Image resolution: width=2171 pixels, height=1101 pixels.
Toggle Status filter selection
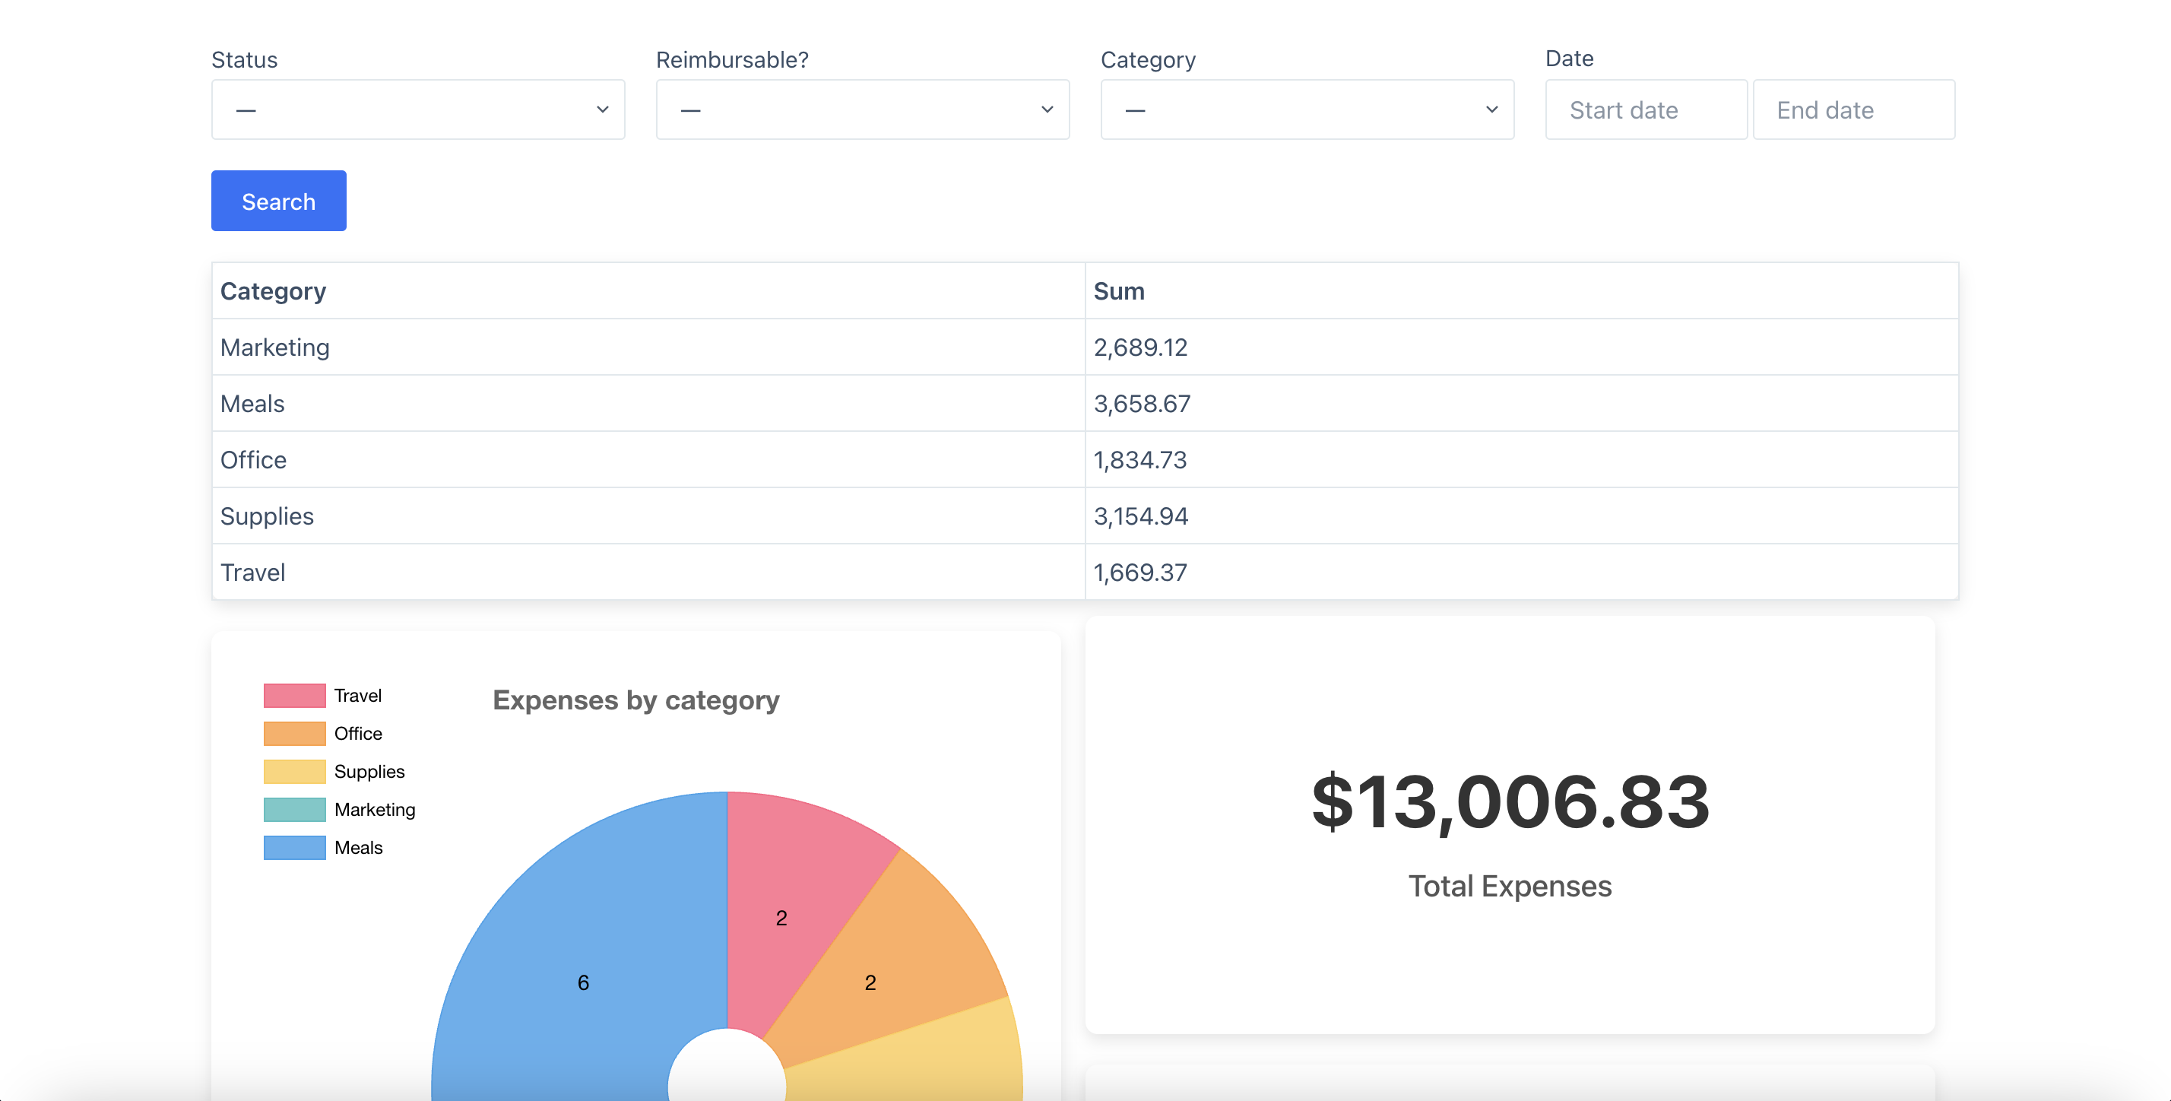pos(417,109)
